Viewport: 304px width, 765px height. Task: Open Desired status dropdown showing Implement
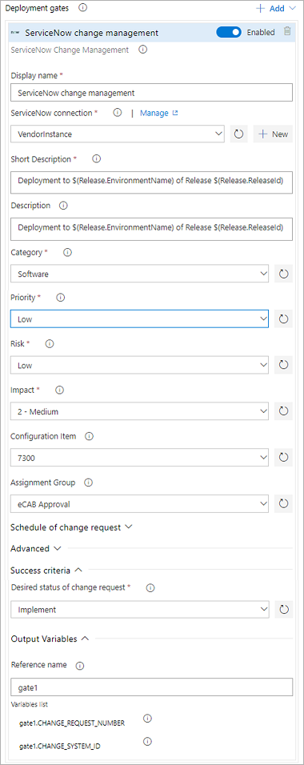point(139,610)
